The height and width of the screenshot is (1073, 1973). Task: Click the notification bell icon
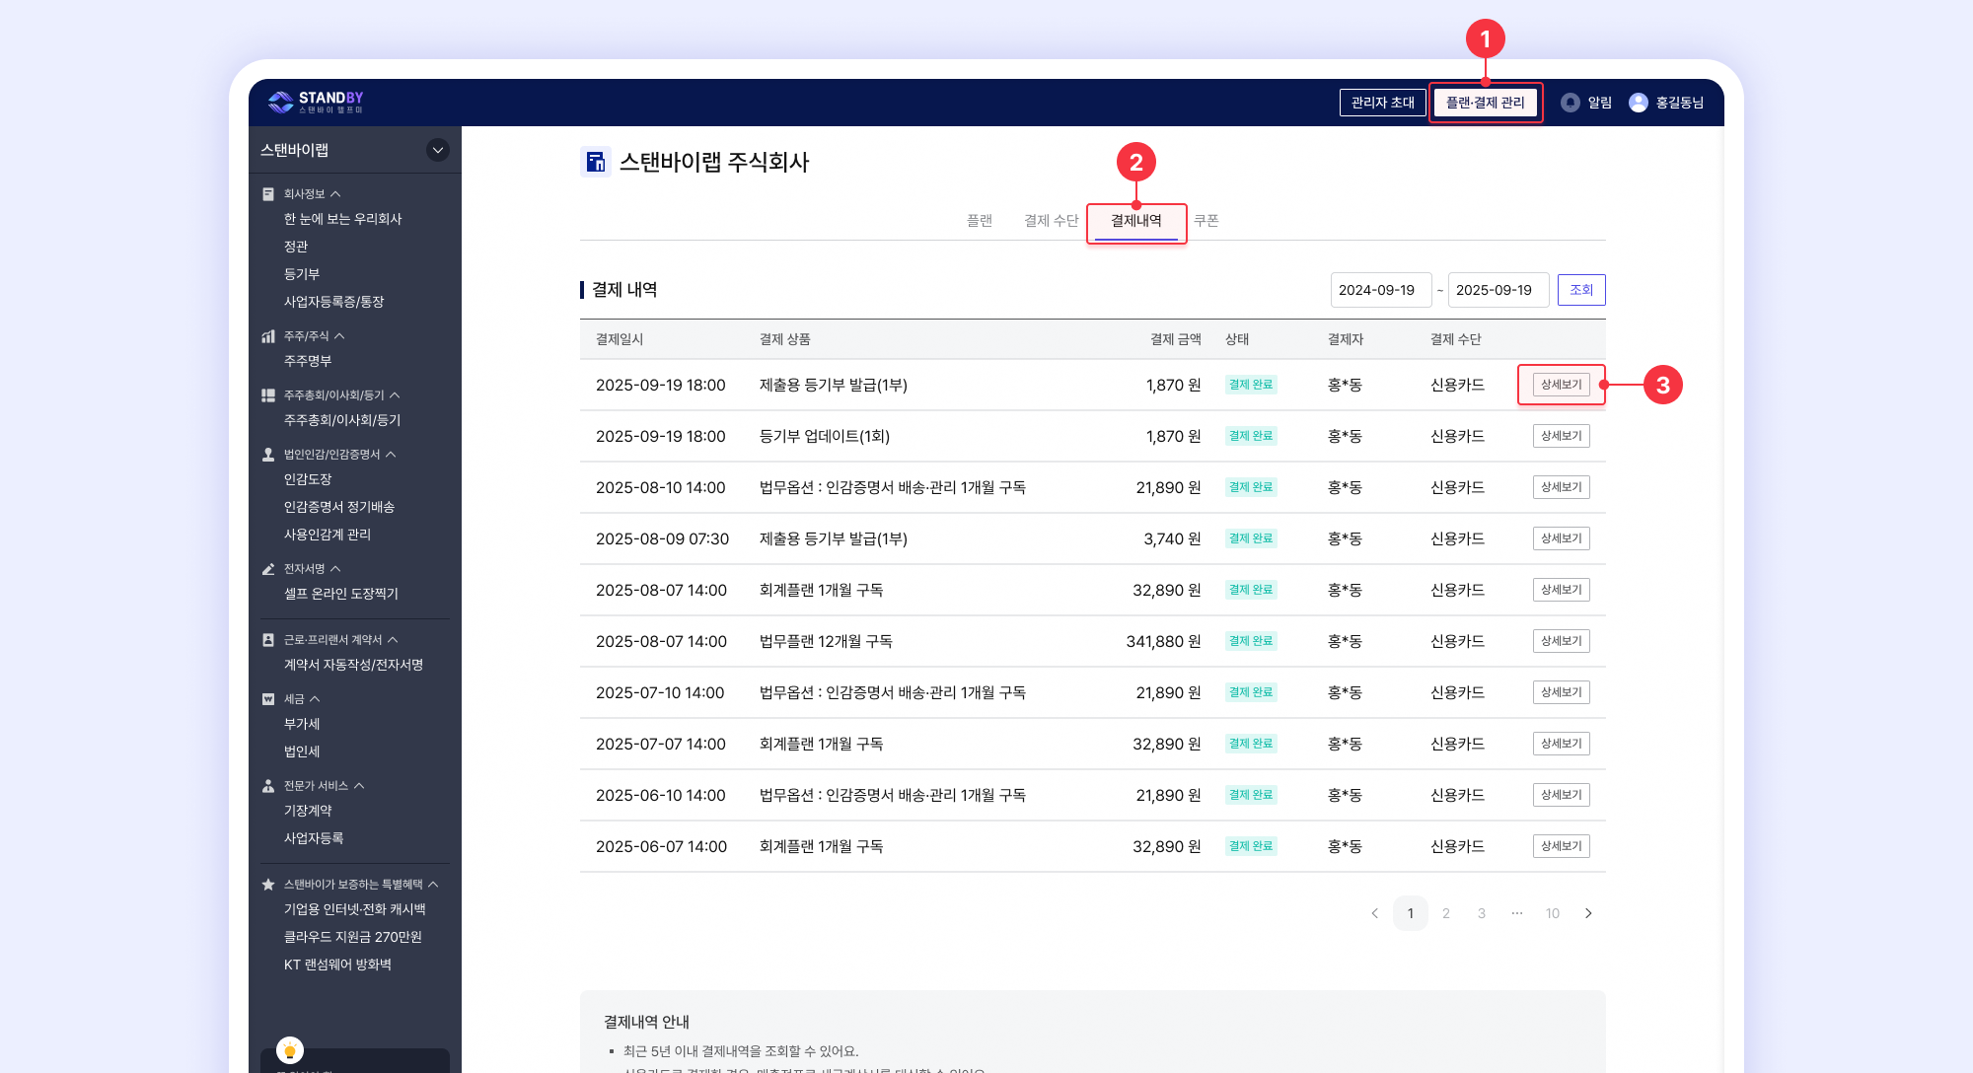[1571, 103]
